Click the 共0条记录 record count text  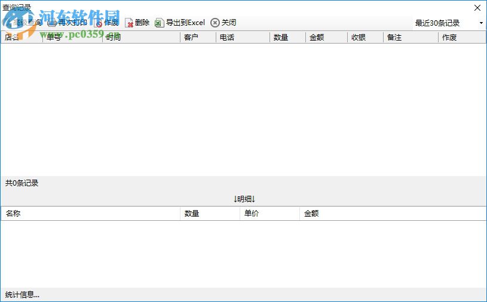(22, 183)
